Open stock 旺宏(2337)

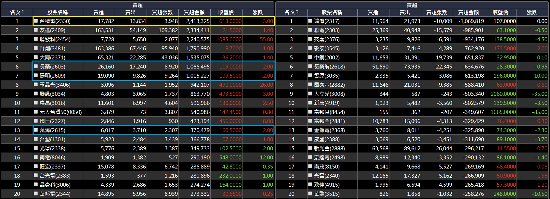coord(53,167)
